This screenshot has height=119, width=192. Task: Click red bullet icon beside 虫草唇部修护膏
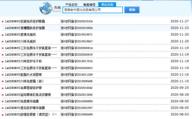3,88
